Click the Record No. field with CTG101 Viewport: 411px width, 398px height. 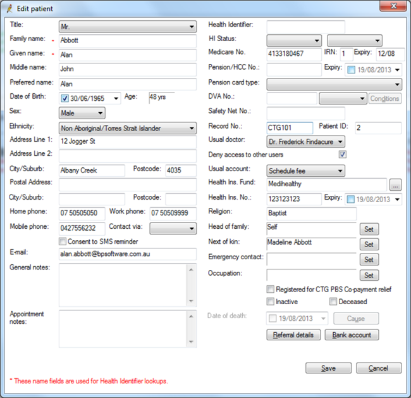coord(290,127)
